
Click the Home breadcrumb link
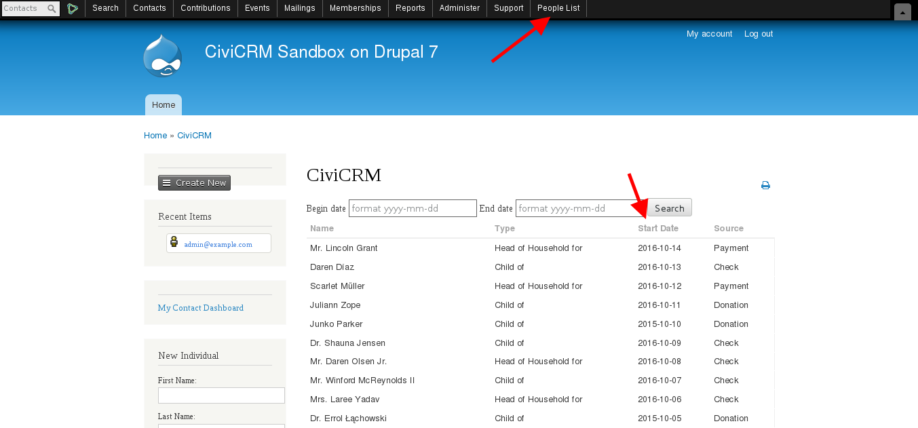coord(155,136)
